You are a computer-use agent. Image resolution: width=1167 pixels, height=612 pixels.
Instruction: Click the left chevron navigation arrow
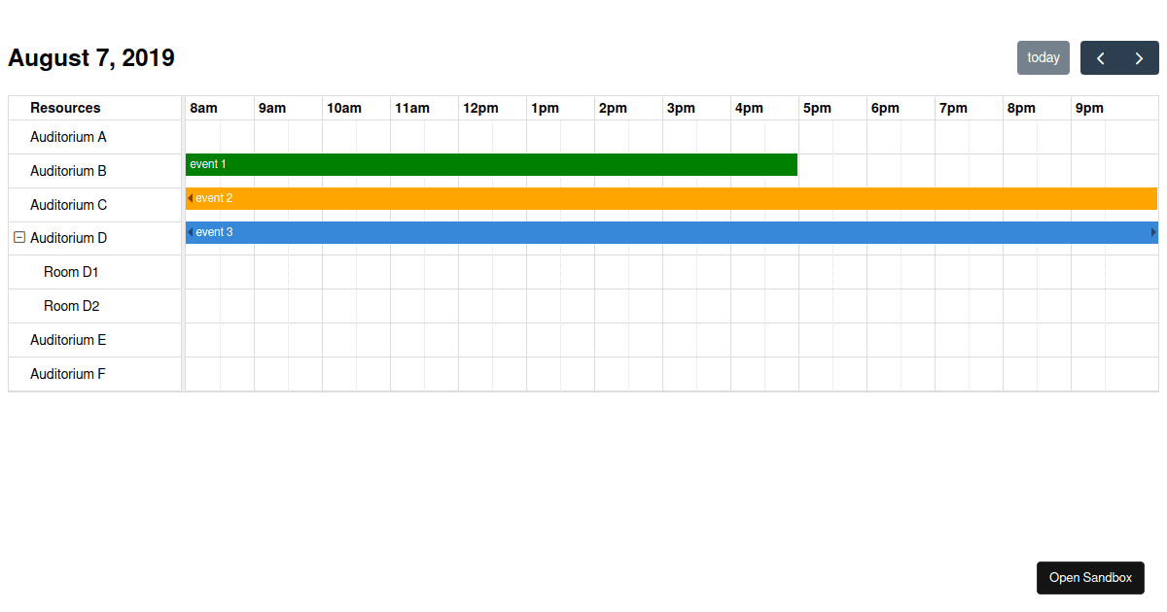coord(1100,57)
